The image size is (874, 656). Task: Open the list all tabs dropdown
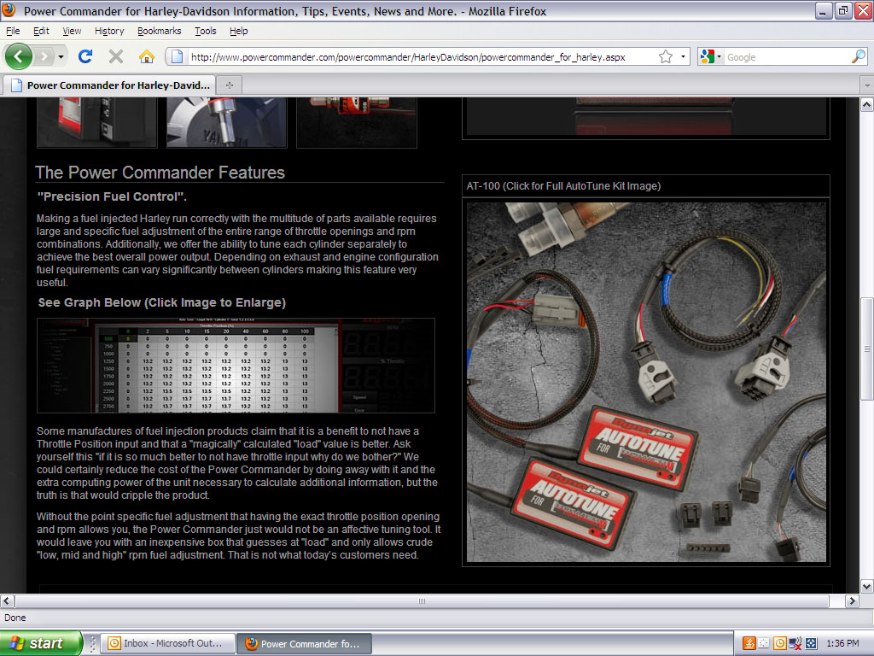coord(867,85)
